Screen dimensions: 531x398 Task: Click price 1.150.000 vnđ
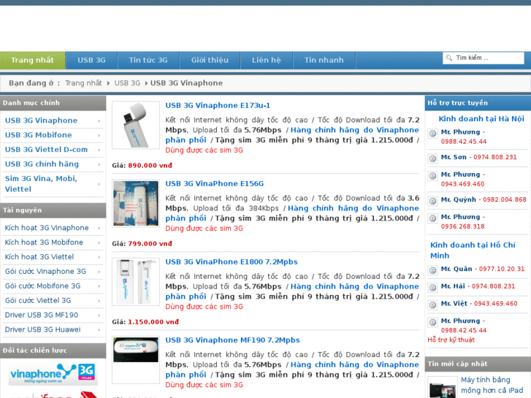[x=153, y=322]
